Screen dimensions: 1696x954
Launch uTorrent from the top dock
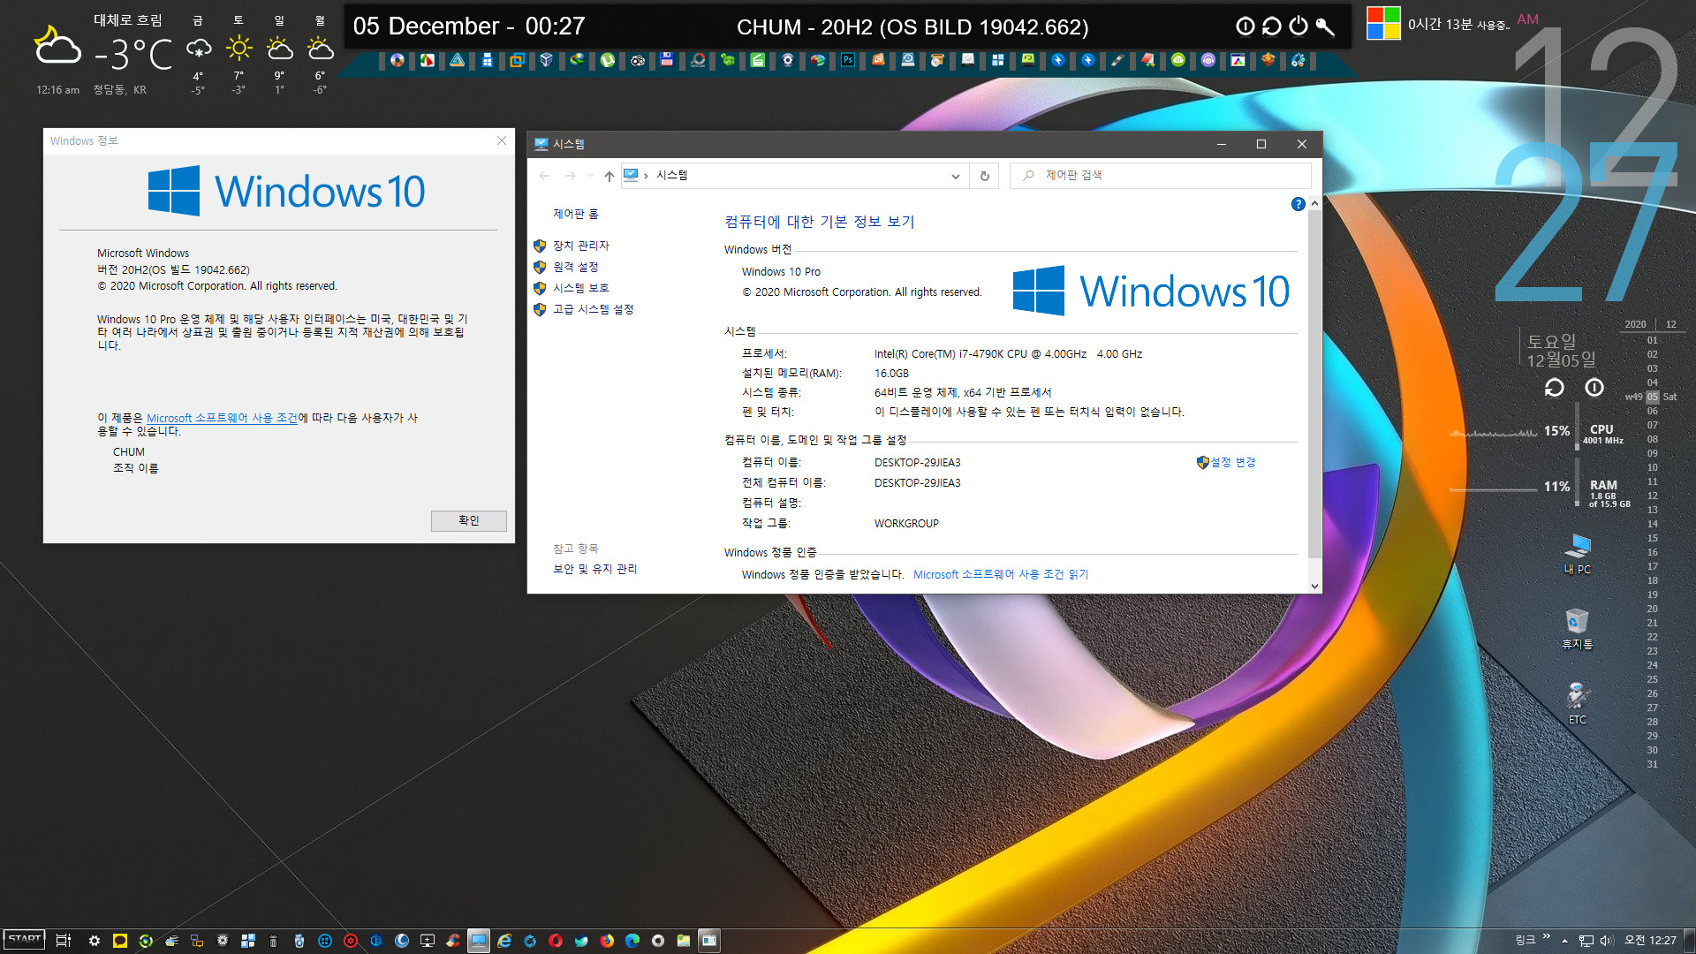[608, 60]
